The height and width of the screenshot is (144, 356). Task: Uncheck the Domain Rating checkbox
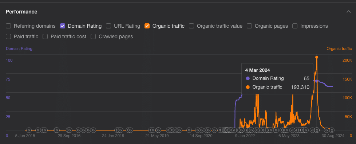point(63,26)
